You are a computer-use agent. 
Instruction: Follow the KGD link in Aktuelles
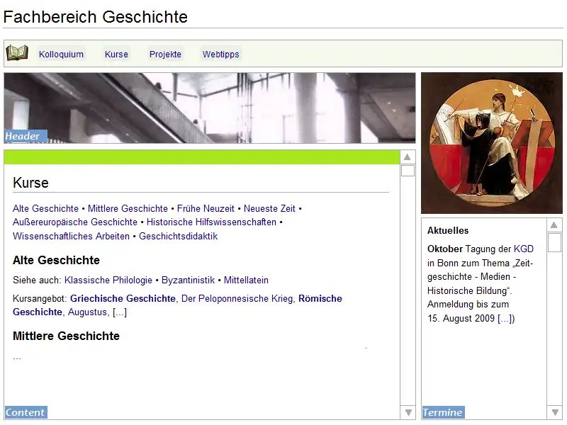tap(523, 249)
